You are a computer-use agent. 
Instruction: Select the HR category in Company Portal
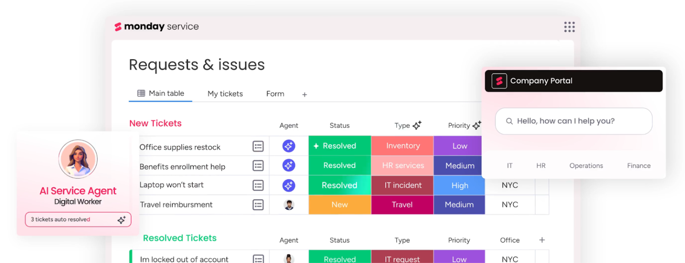click(x=541, y=166)
